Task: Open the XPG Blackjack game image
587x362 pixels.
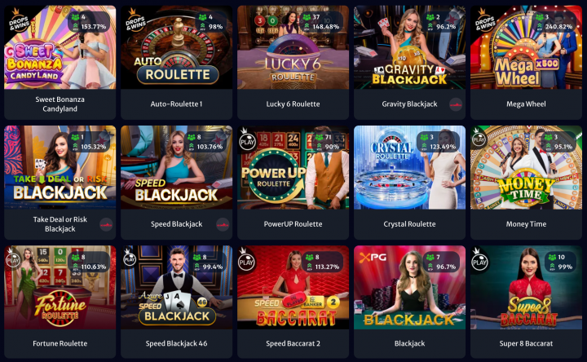Action: 409,288
